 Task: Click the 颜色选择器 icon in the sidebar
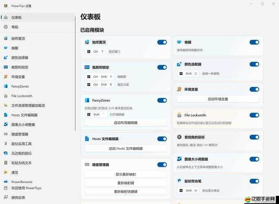6,58
